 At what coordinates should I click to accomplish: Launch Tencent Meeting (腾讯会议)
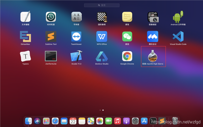[x=153, y=36]
